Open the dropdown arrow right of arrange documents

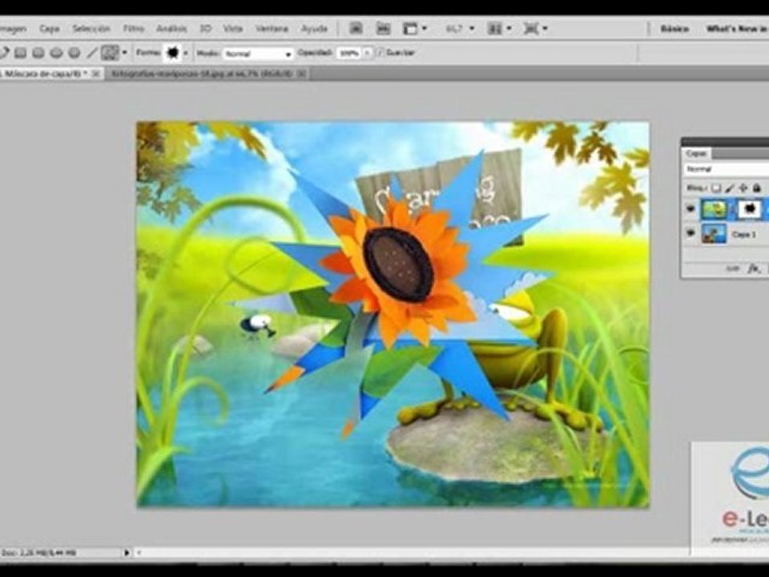click(545, 29)
